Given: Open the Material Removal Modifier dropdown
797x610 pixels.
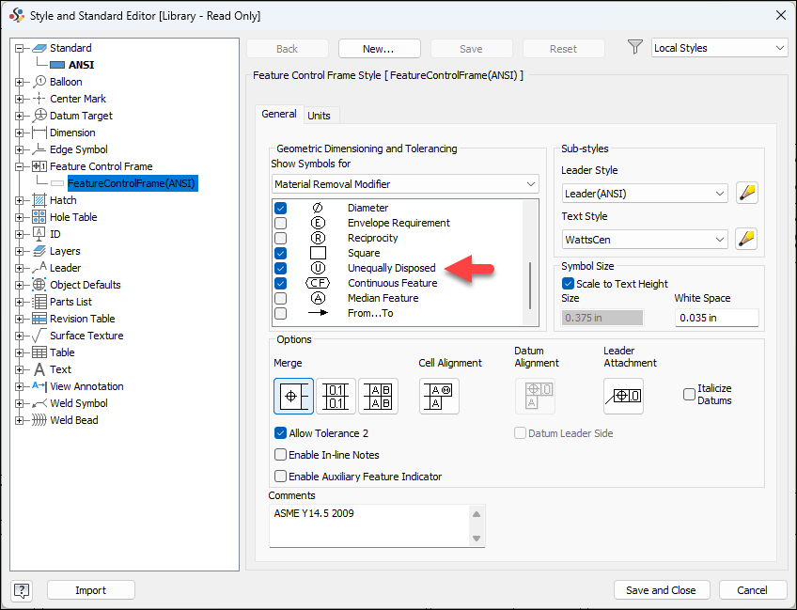Looking at the screenshot, I should pos(529,183).
